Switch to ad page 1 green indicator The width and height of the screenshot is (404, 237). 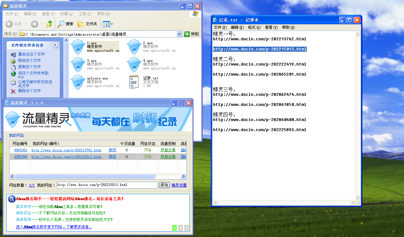pos(175,228)
